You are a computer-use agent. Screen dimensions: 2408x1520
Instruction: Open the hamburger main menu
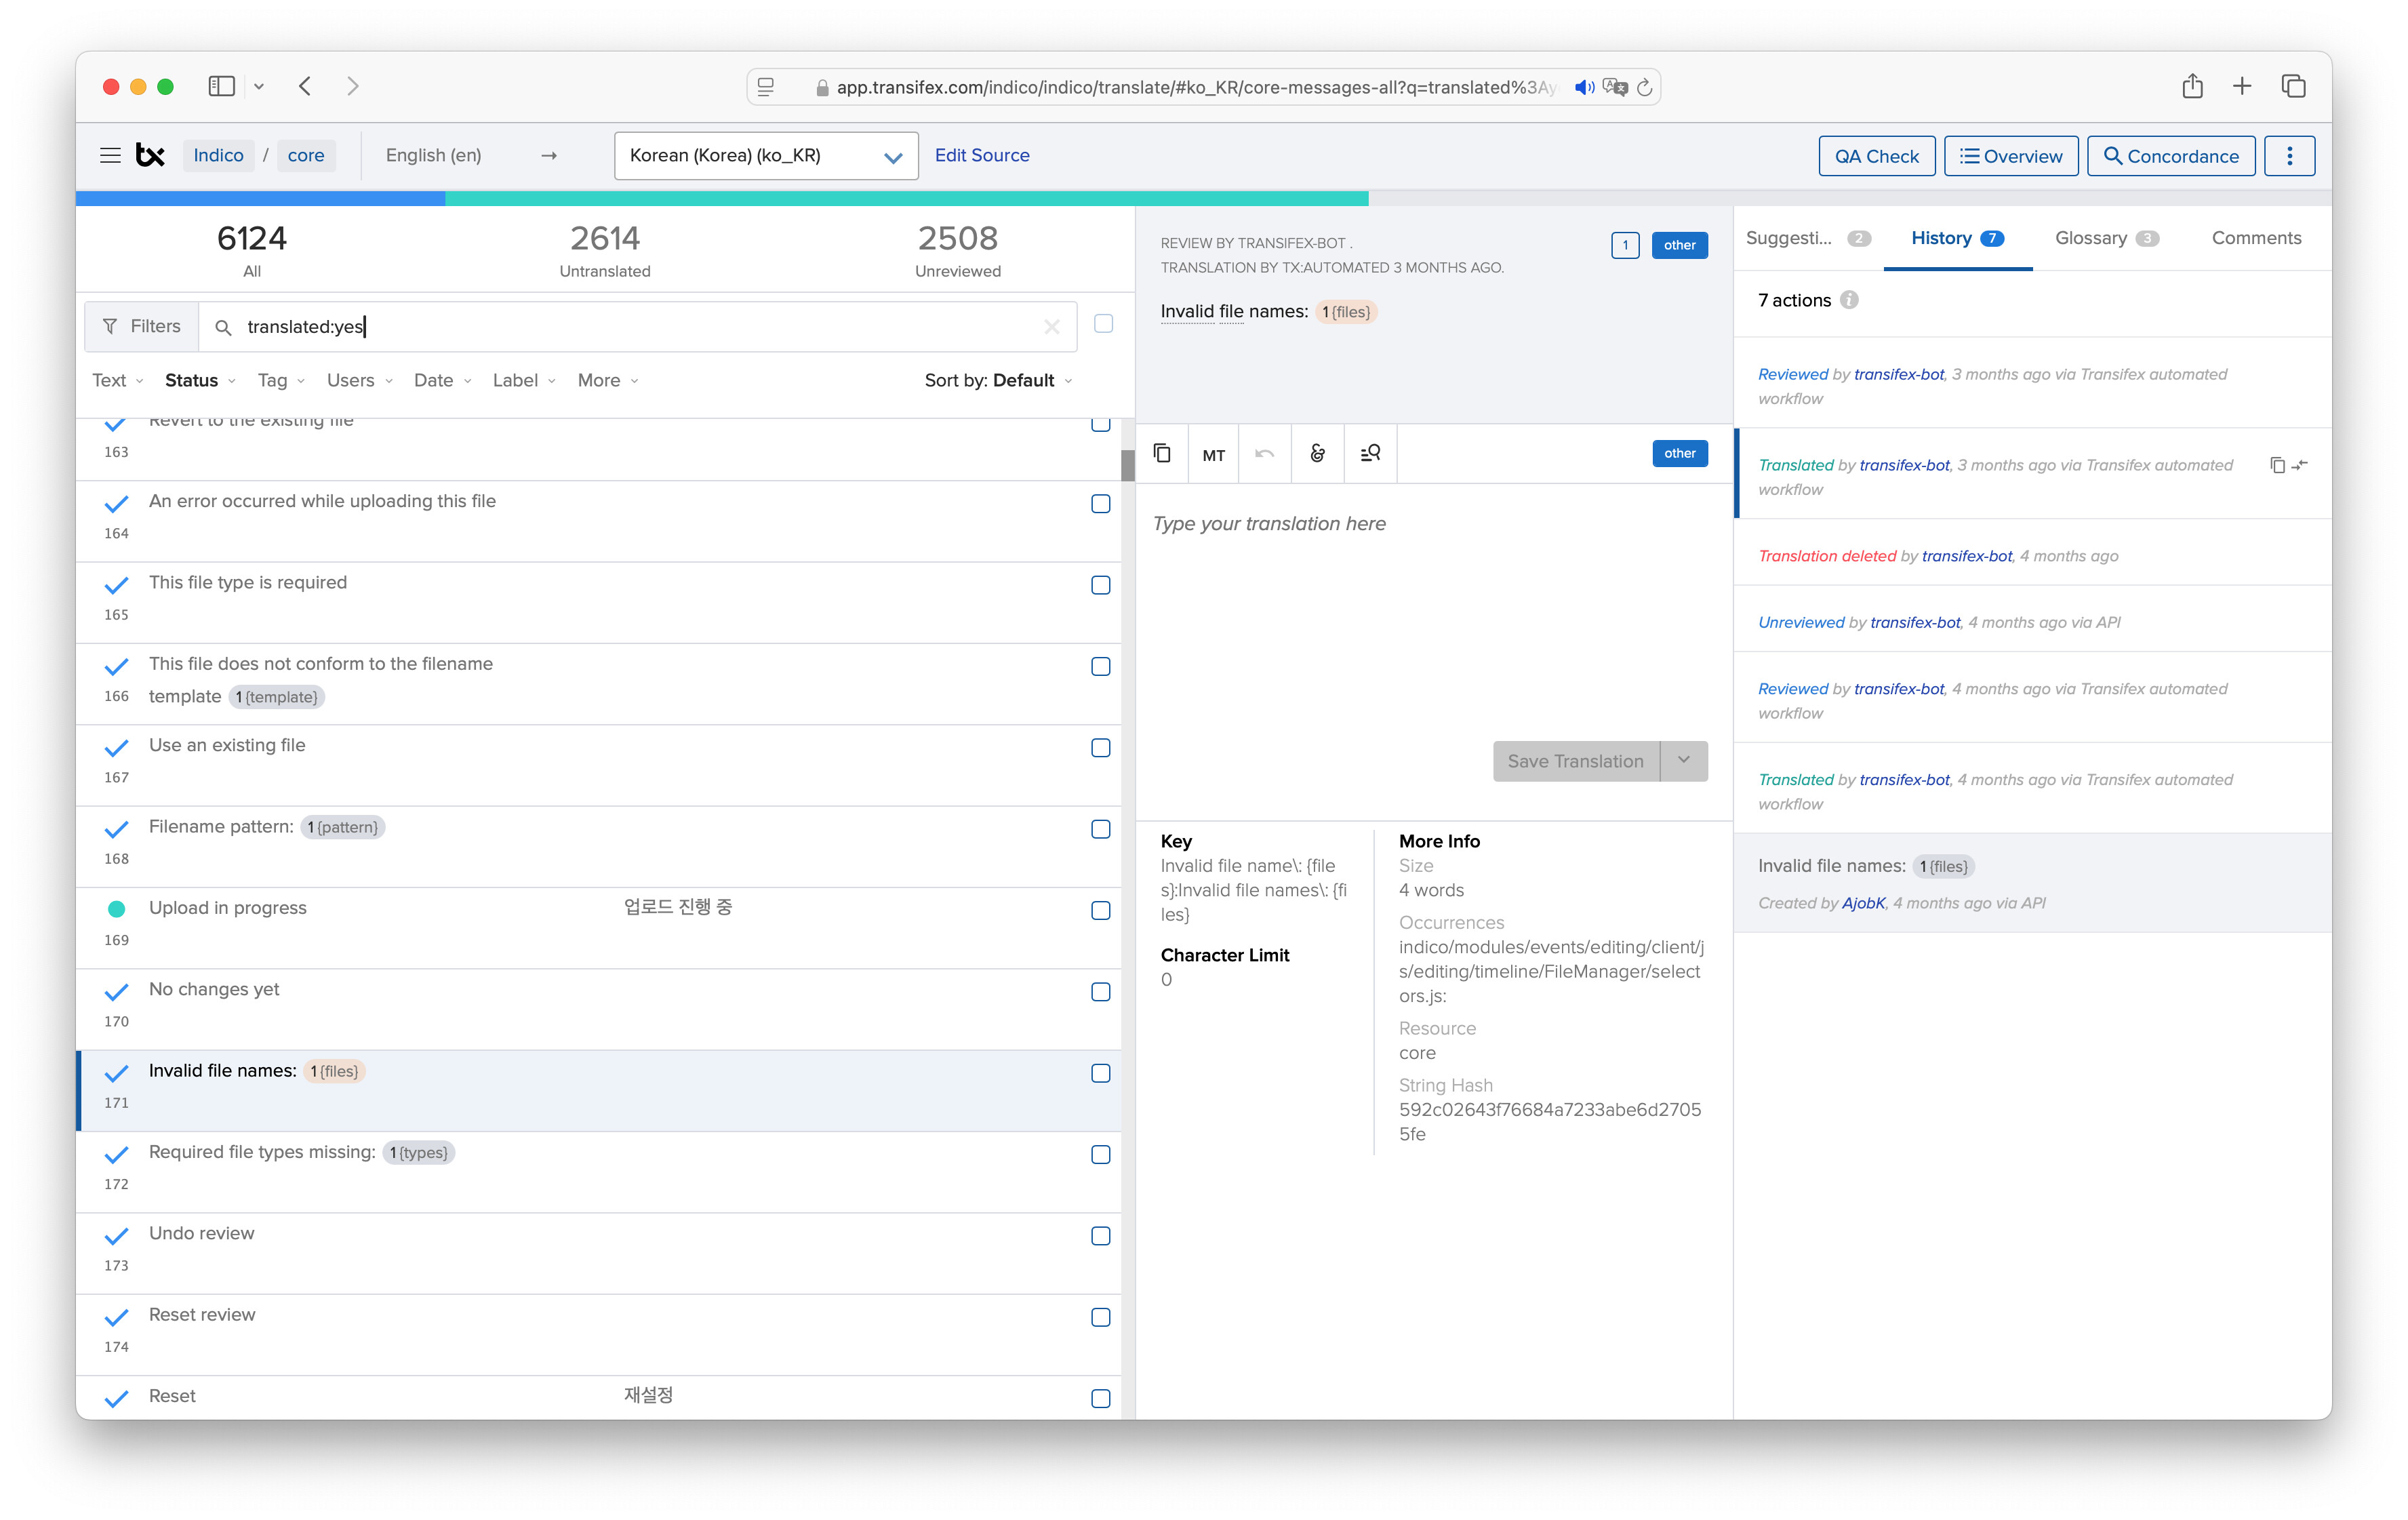click(x=110, y=155)
